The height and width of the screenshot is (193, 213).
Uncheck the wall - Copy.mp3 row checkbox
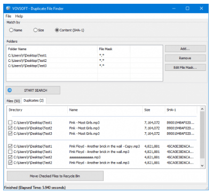click(10, 146)
